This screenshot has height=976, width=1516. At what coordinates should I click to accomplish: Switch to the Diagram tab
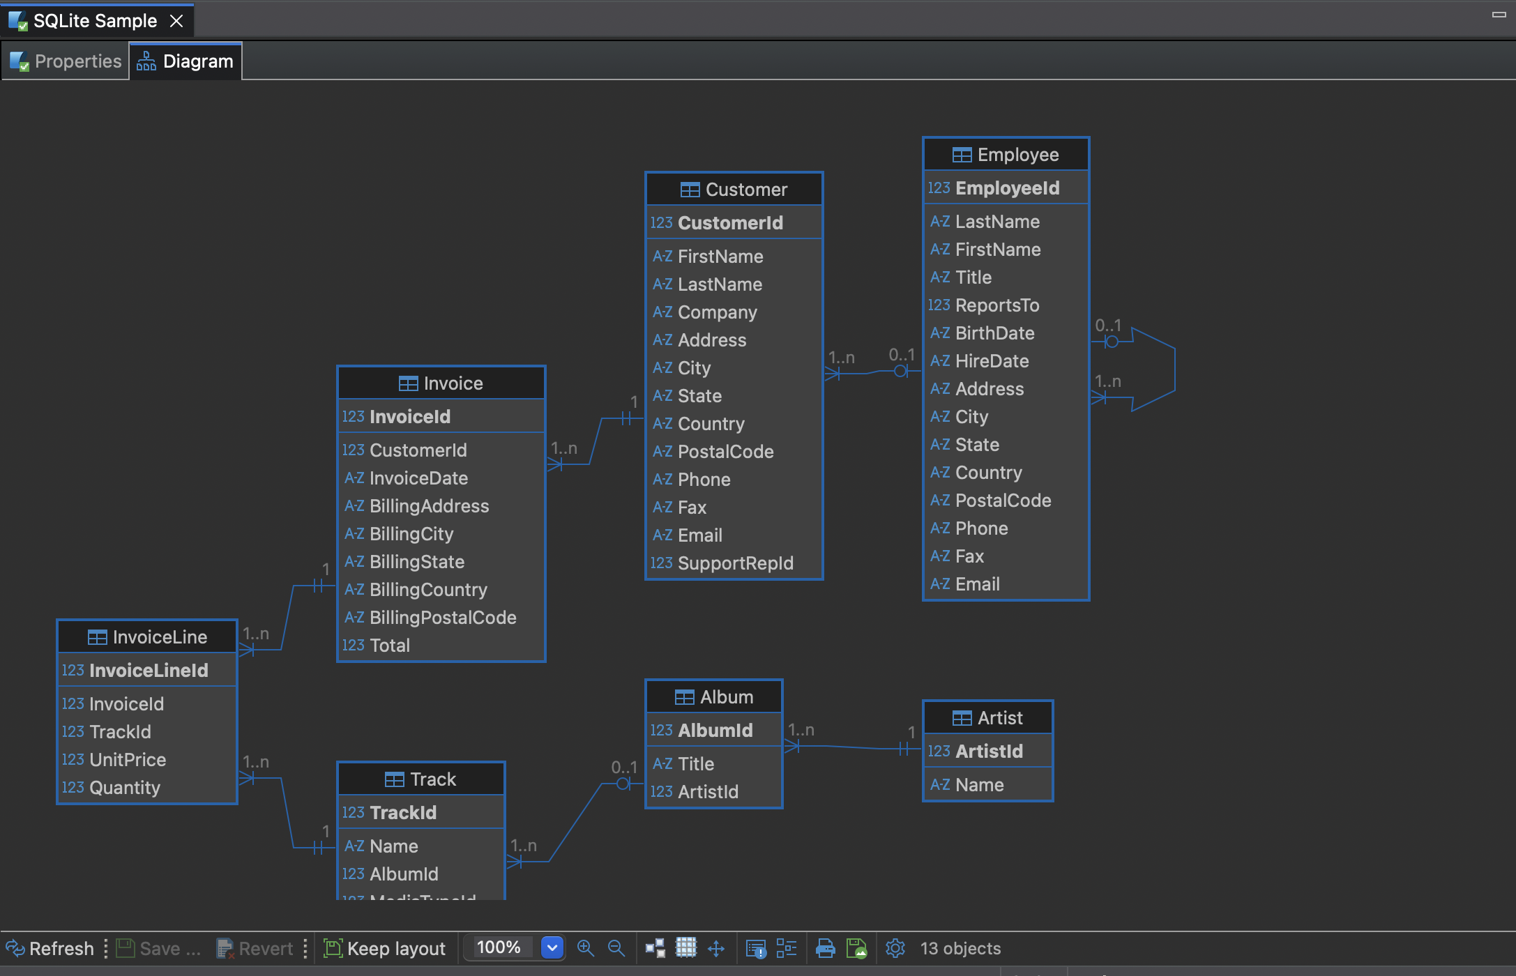[x=185, y=61]
